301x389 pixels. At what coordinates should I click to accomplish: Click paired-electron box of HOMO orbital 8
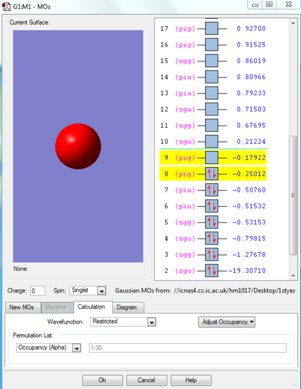[x=211, y=174]
